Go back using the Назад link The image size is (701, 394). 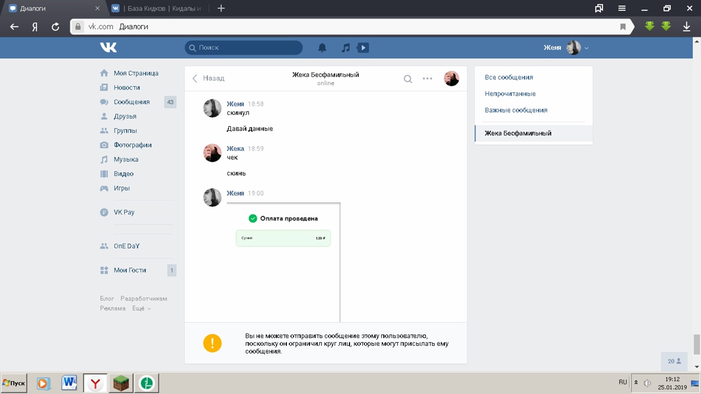(208, 78)
